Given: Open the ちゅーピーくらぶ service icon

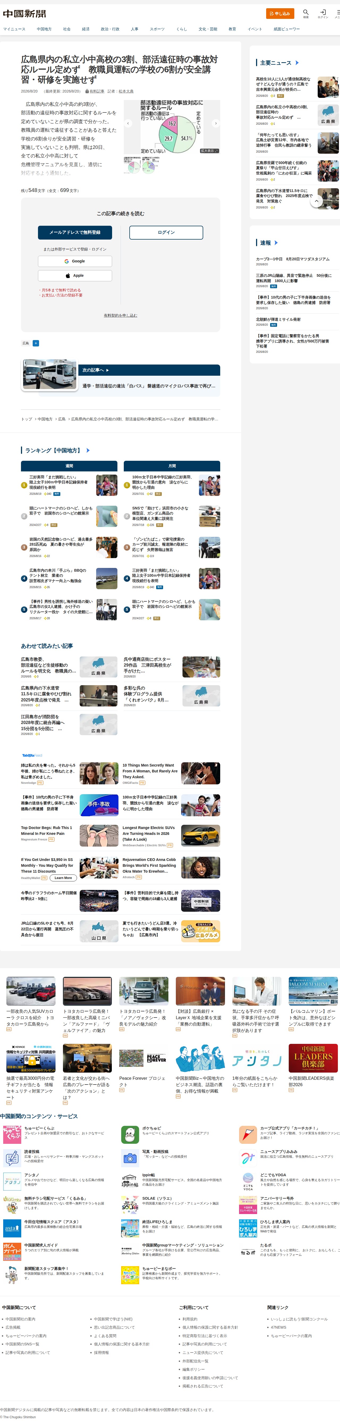Looking at the screenshot, I should click(12, 1134).
